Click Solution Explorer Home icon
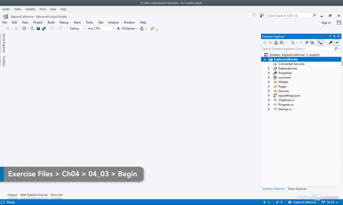343x205 pixels. (x=276, y=42)
